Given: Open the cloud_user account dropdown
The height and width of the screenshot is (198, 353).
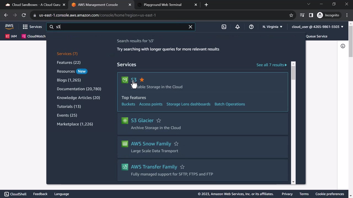Looking at the screenshot, I should 317,27.
